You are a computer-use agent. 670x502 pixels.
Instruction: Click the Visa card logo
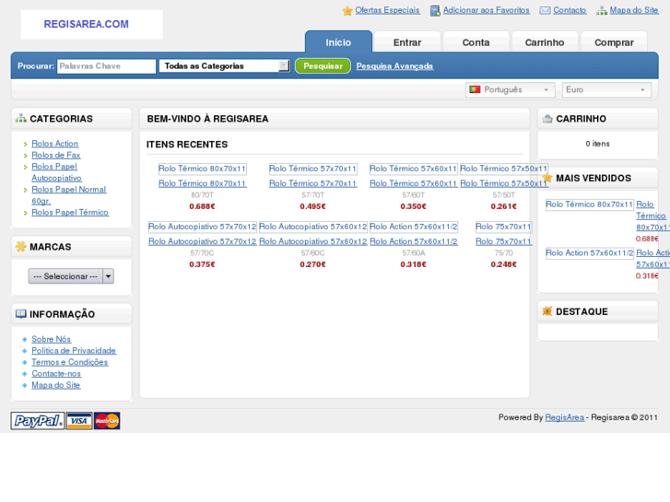pos(79,421)
